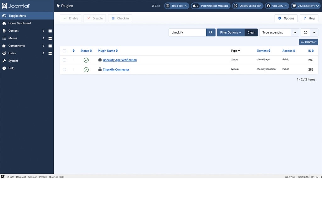Click the Disable toolbar button
The width and height of the screenshot is (322, 201).
[x=95, y=18]
